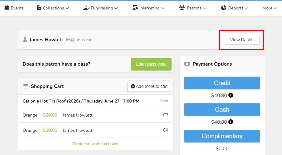Select the Orange ticket row for seat C3

tap(96, 115)
